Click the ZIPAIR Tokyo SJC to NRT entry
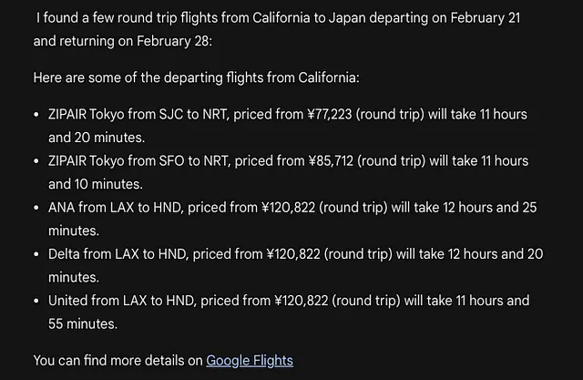This screenshot has height=380, width=583. click(288, 126)
